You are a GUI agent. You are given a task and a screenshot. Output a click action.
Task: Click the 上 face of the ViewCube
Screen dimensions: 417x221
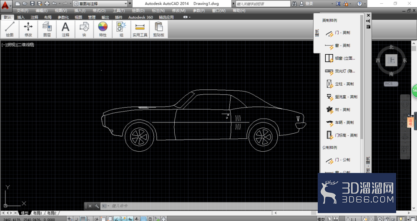pos(392,60)
